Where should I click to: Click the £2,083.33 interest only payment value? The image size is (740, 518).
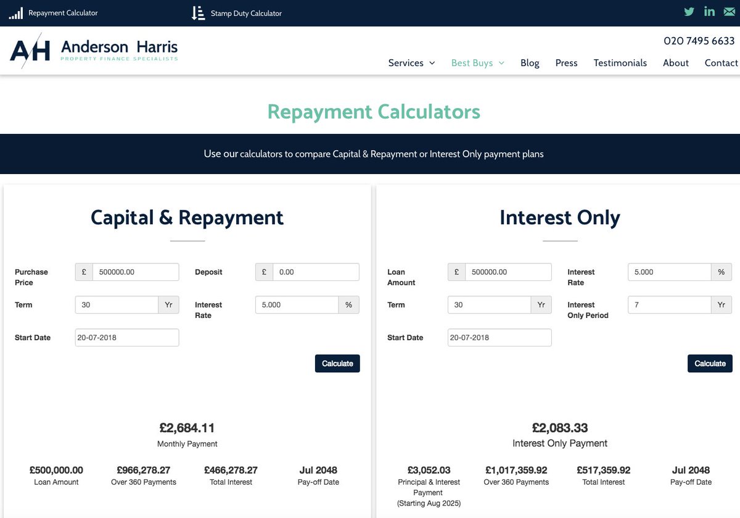(x=560, y=428)
